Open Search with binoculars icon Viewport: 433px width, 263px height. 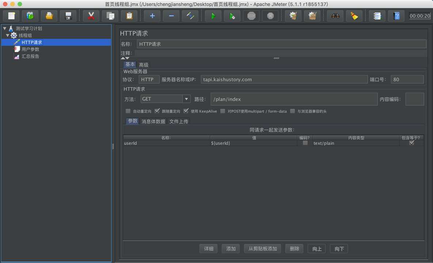pyautogui.click(x=335, y=16)
